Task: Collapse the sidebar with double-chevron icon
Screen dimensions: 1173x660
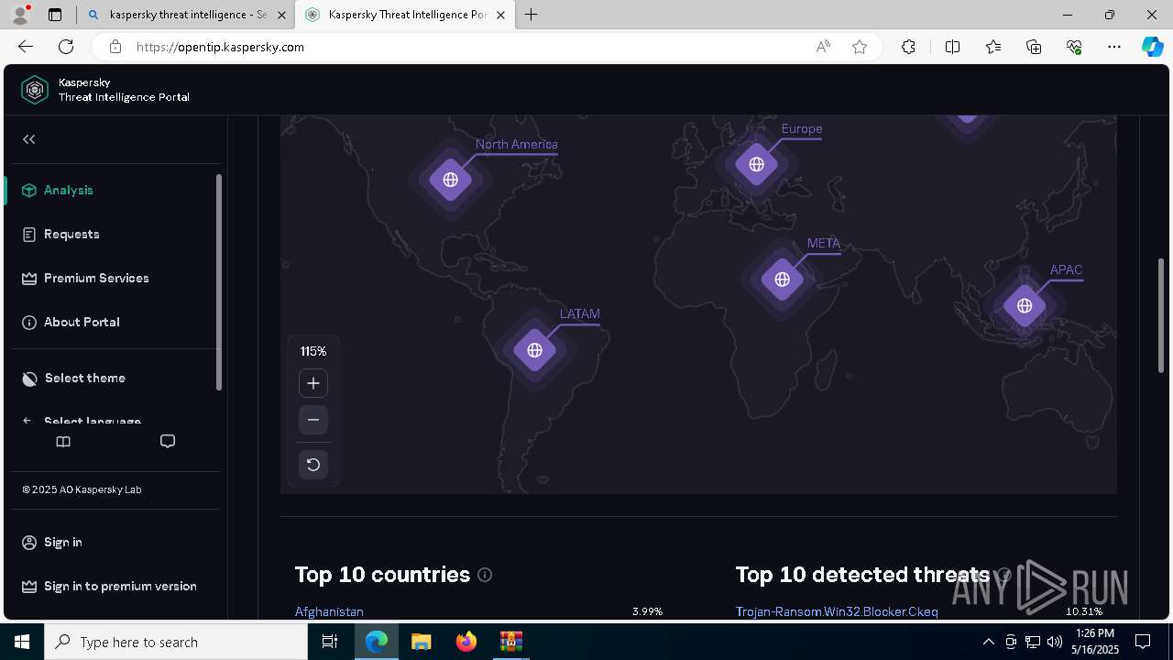Action: 29,139
